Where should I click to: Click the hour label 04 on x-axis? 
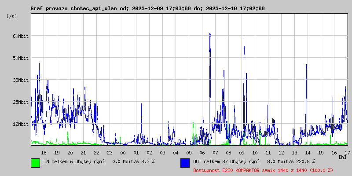click(x=176, y=153)
